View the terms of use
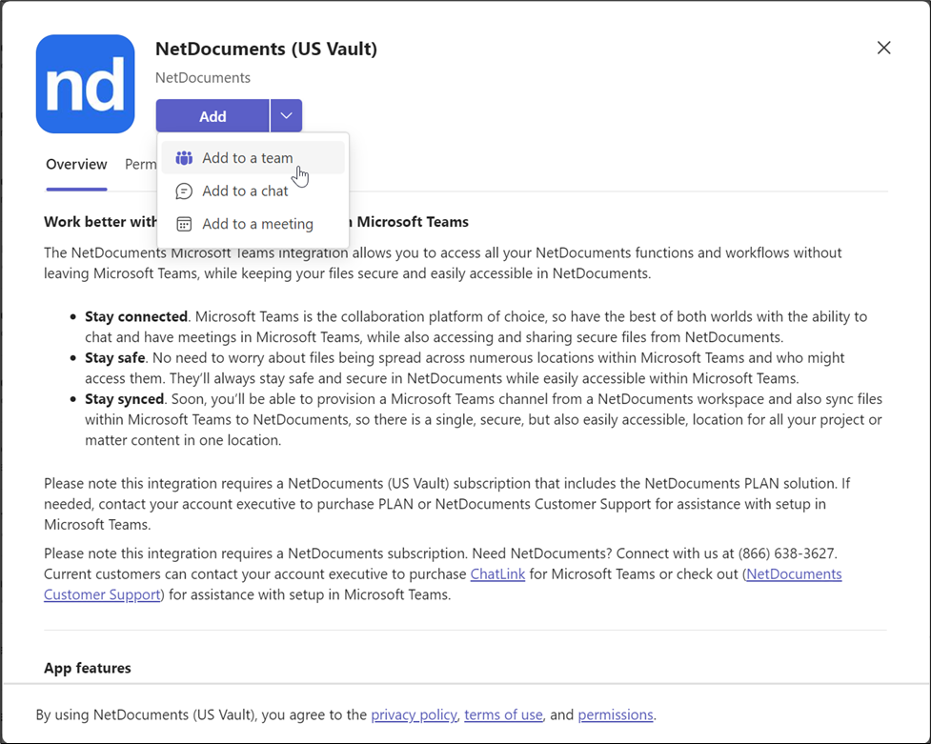Image resolution: width=931 pixels, height=744 pixels. 503,714
